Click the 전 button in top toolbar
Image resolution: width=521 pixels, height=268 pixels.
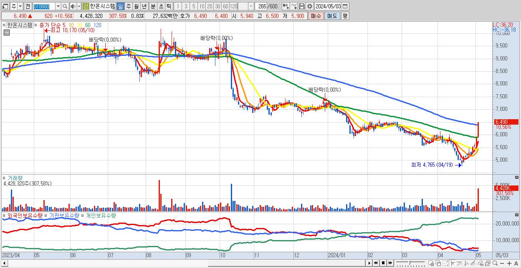(28, 6)
